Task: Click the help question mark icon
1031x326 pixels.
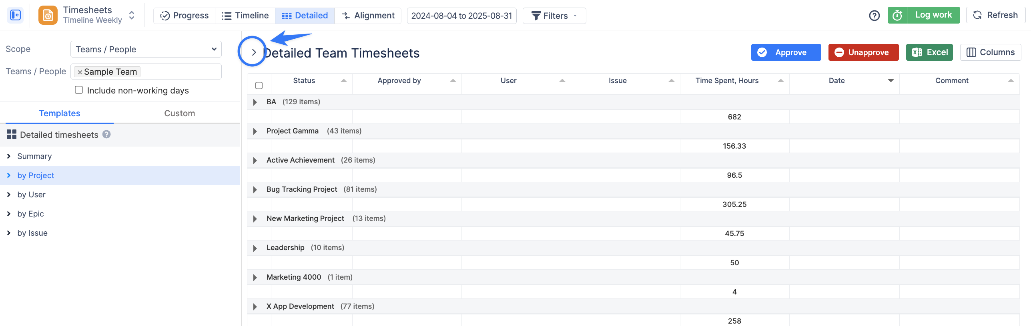Action: (874, 16)
